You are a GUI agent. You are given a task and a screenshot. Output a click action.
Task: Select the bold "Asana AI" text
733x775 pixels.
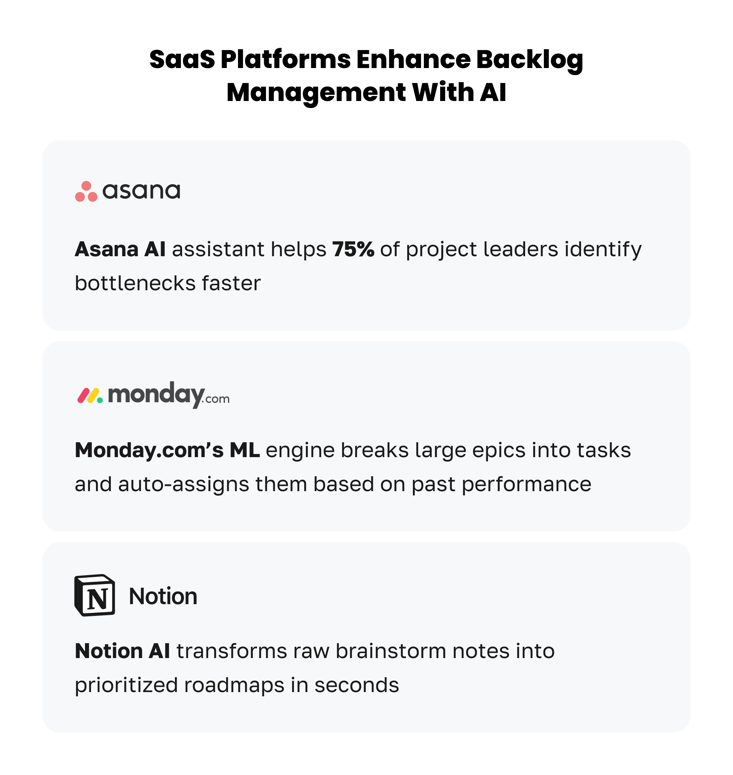(120, 249)
